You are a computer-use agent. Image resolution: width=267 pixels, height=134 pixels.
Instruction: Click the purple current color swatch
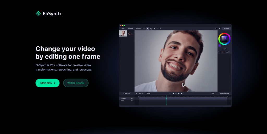pyautogui.click(x=220, y=46)
